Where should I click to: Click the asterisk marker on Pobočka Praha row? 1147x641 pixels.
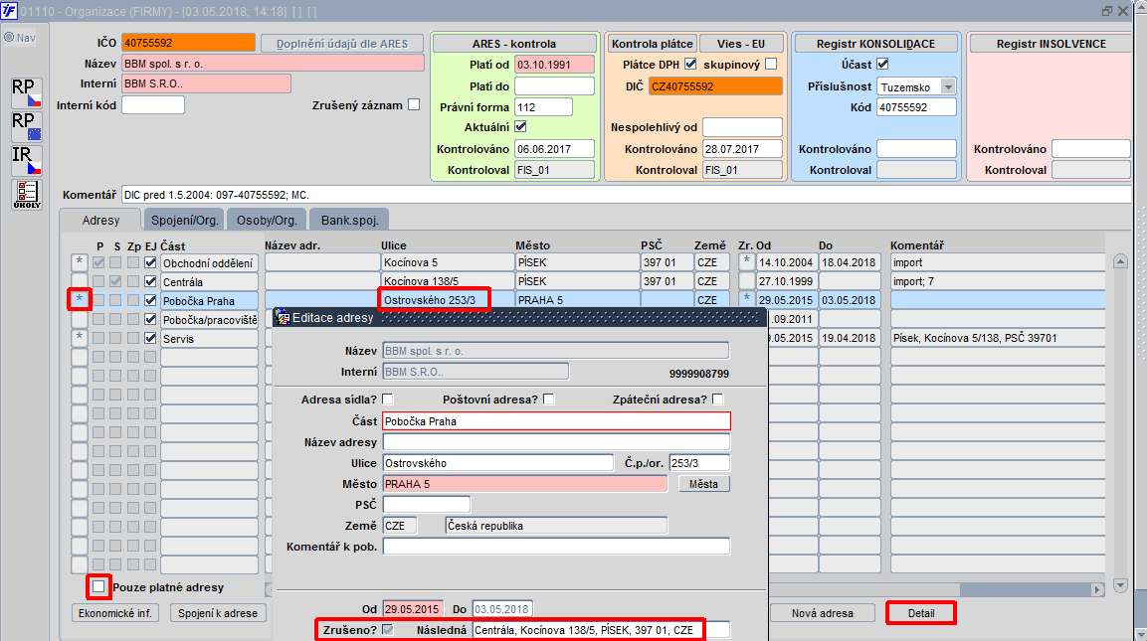pyautogui.click(x=79, y=300)
